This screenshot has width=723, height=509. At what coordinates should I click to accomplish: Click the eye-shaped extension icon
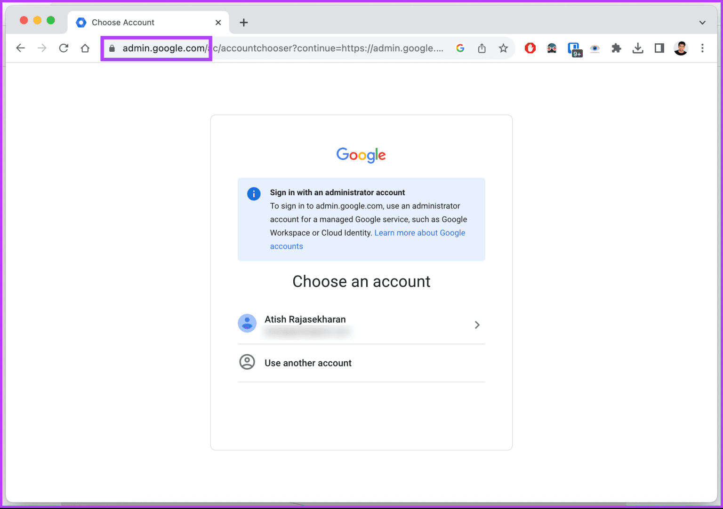594,48
